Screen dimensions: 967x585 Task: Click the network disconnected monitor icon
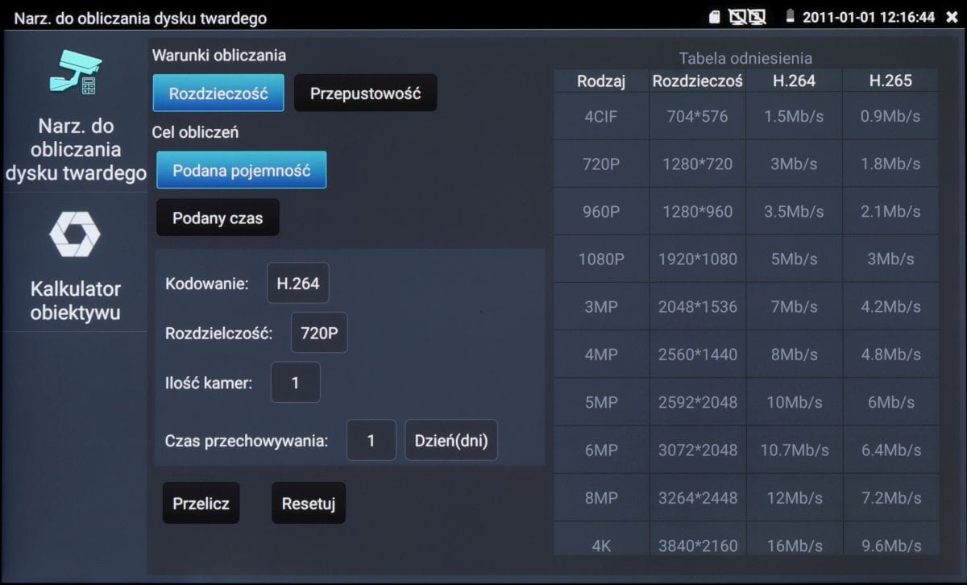(x=747, y=17)
